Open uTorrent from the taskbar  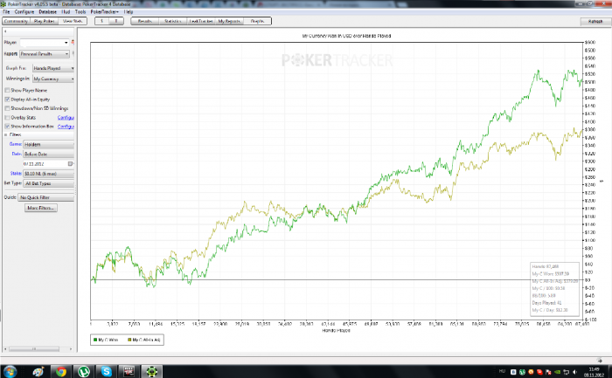[84, 371]
